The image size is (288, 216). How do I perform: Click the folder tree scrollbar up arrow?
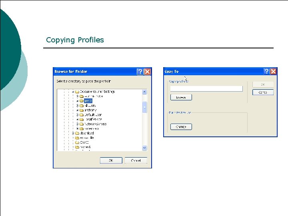pyautogui.click(x=144, y=92)
